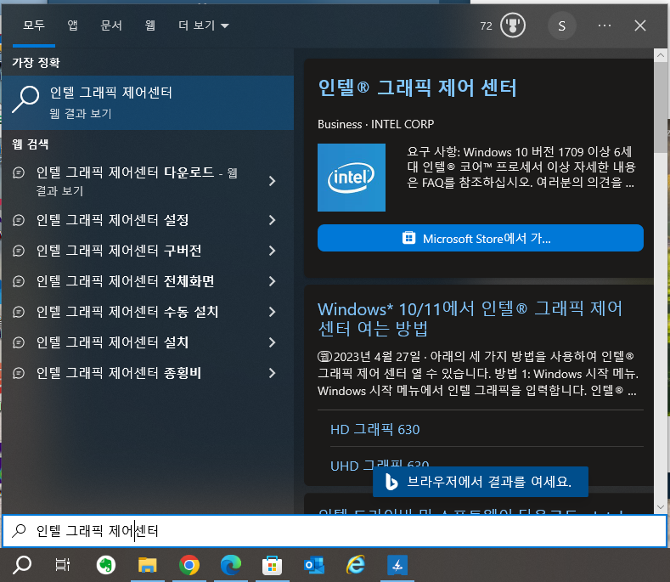Click the magnifier icon in best match

(x=25, y=99)
